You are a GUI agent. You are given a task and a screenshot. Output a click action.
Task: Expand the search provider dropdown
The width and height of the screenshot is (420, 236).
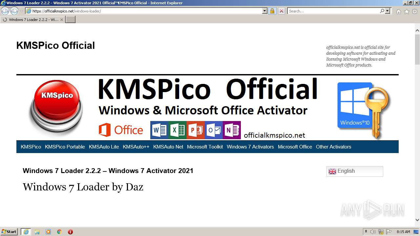(388, 11)
